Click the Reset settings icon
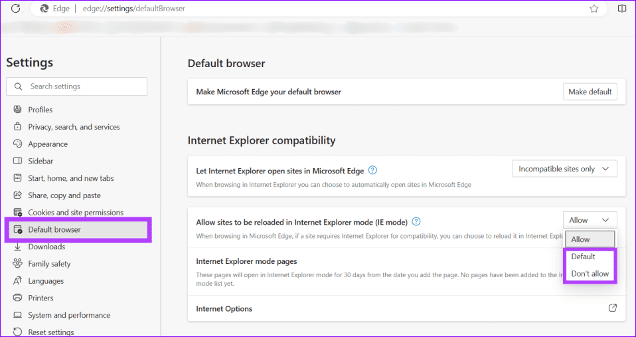The height and width of the screenshot is (337, 636). 17,332
